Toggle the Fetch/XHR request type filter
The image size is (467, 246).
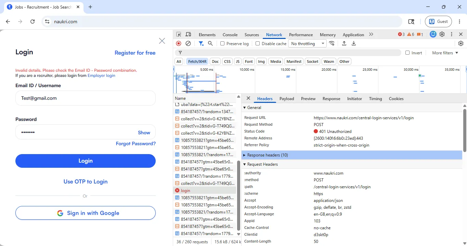[x=197, y=61]
